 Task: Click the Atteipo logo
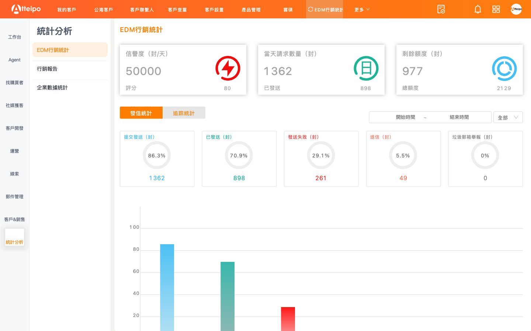point(26,9)
